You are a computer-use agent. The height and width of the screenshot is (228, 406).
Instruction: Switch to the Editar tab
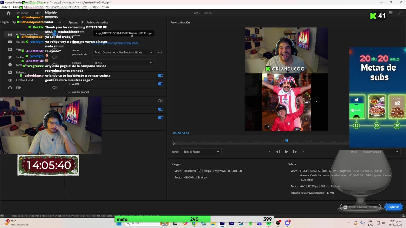[37, 13]
